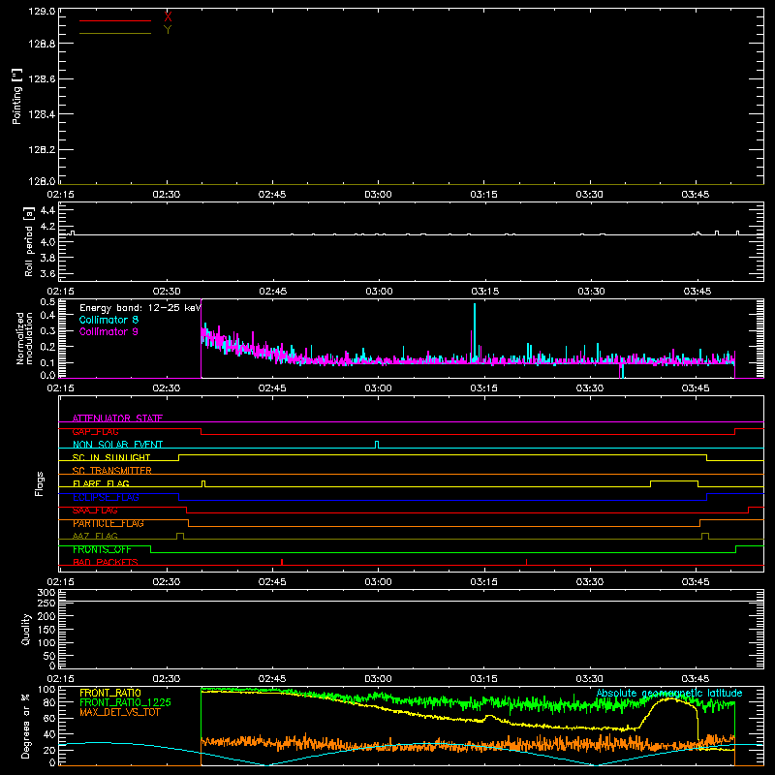Screen dimensions: 775x775
Task: Click the NON_SOLAR_EVENT pulse at 03:00
Action: tap(377, 445)
